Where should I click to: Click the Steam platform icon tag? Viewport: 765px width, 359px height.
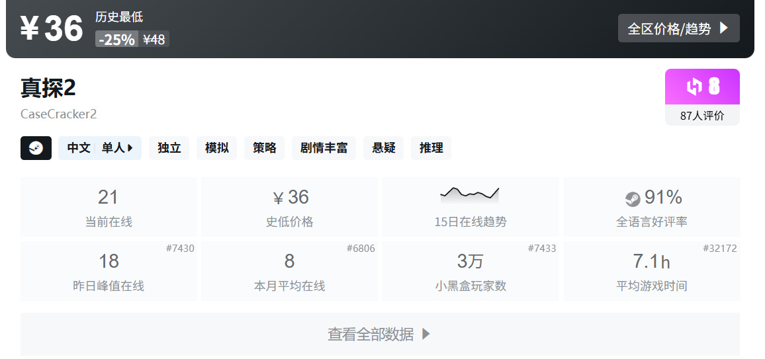36,148
